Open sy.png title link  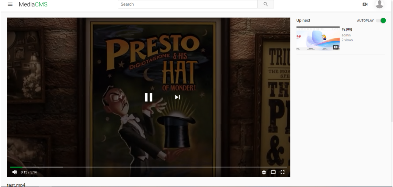pos(347,29)
